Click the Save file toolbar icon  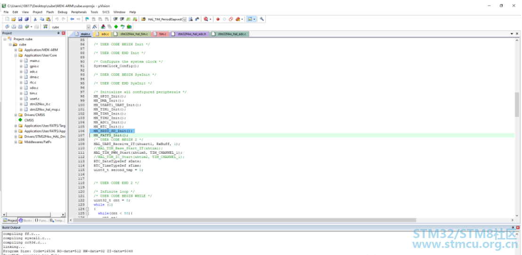pyautogui.click(x=20, y=19)
